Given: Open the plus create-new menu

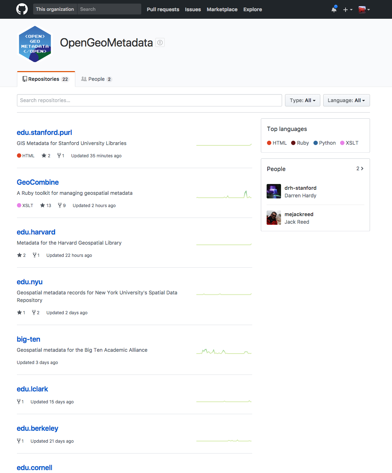Looking at the screenshot, I should pos(348,9).
